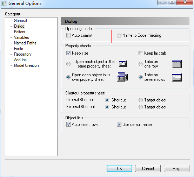Screen dimensions: 194x177
Task: Click the External Shortcut: label
Action: coord(81,107)
